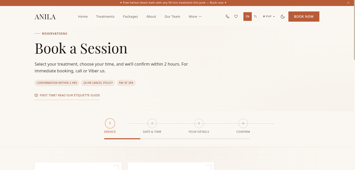This screenshot has height=170, width=355.
Task: Click the Book a Session heading
Action: 81,48
